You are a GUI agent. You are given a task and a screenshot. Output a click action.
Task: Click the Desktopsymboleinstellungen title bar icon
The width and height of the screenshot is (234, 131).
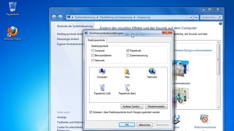click(x=86, y=33)
